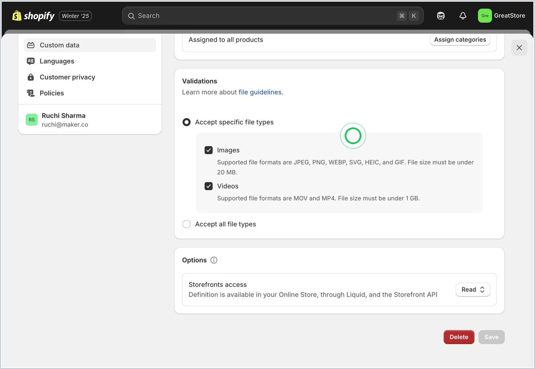Click the Winter '25 badge
This screenshot has height=369, width=535.
[x=75, y=16]
